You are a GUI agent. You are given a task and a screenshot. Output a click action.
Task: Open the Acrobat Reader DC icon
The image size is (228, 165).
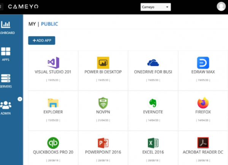pyautogui.click(x=203, y=143)
